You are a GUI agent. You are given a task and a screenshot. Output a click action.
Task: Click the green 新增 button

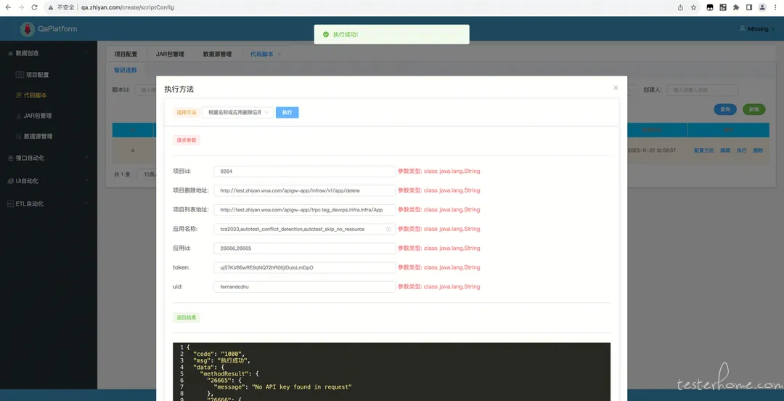754,109
